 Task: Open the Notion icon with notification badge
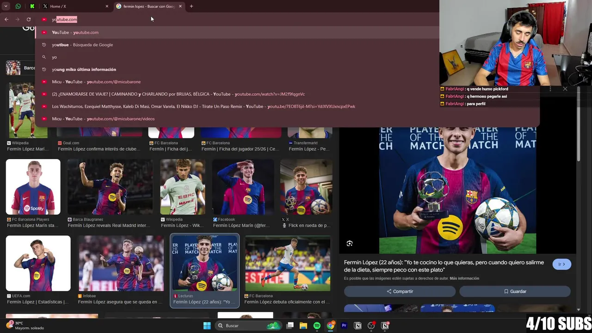coord(385,326)
